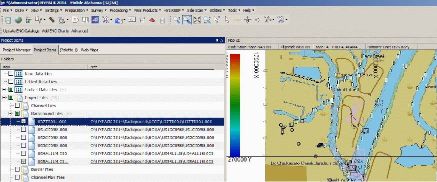Select the highlighted zoom window tool
This screenshot has height=182, width=437.
click(x=186, y=20)
